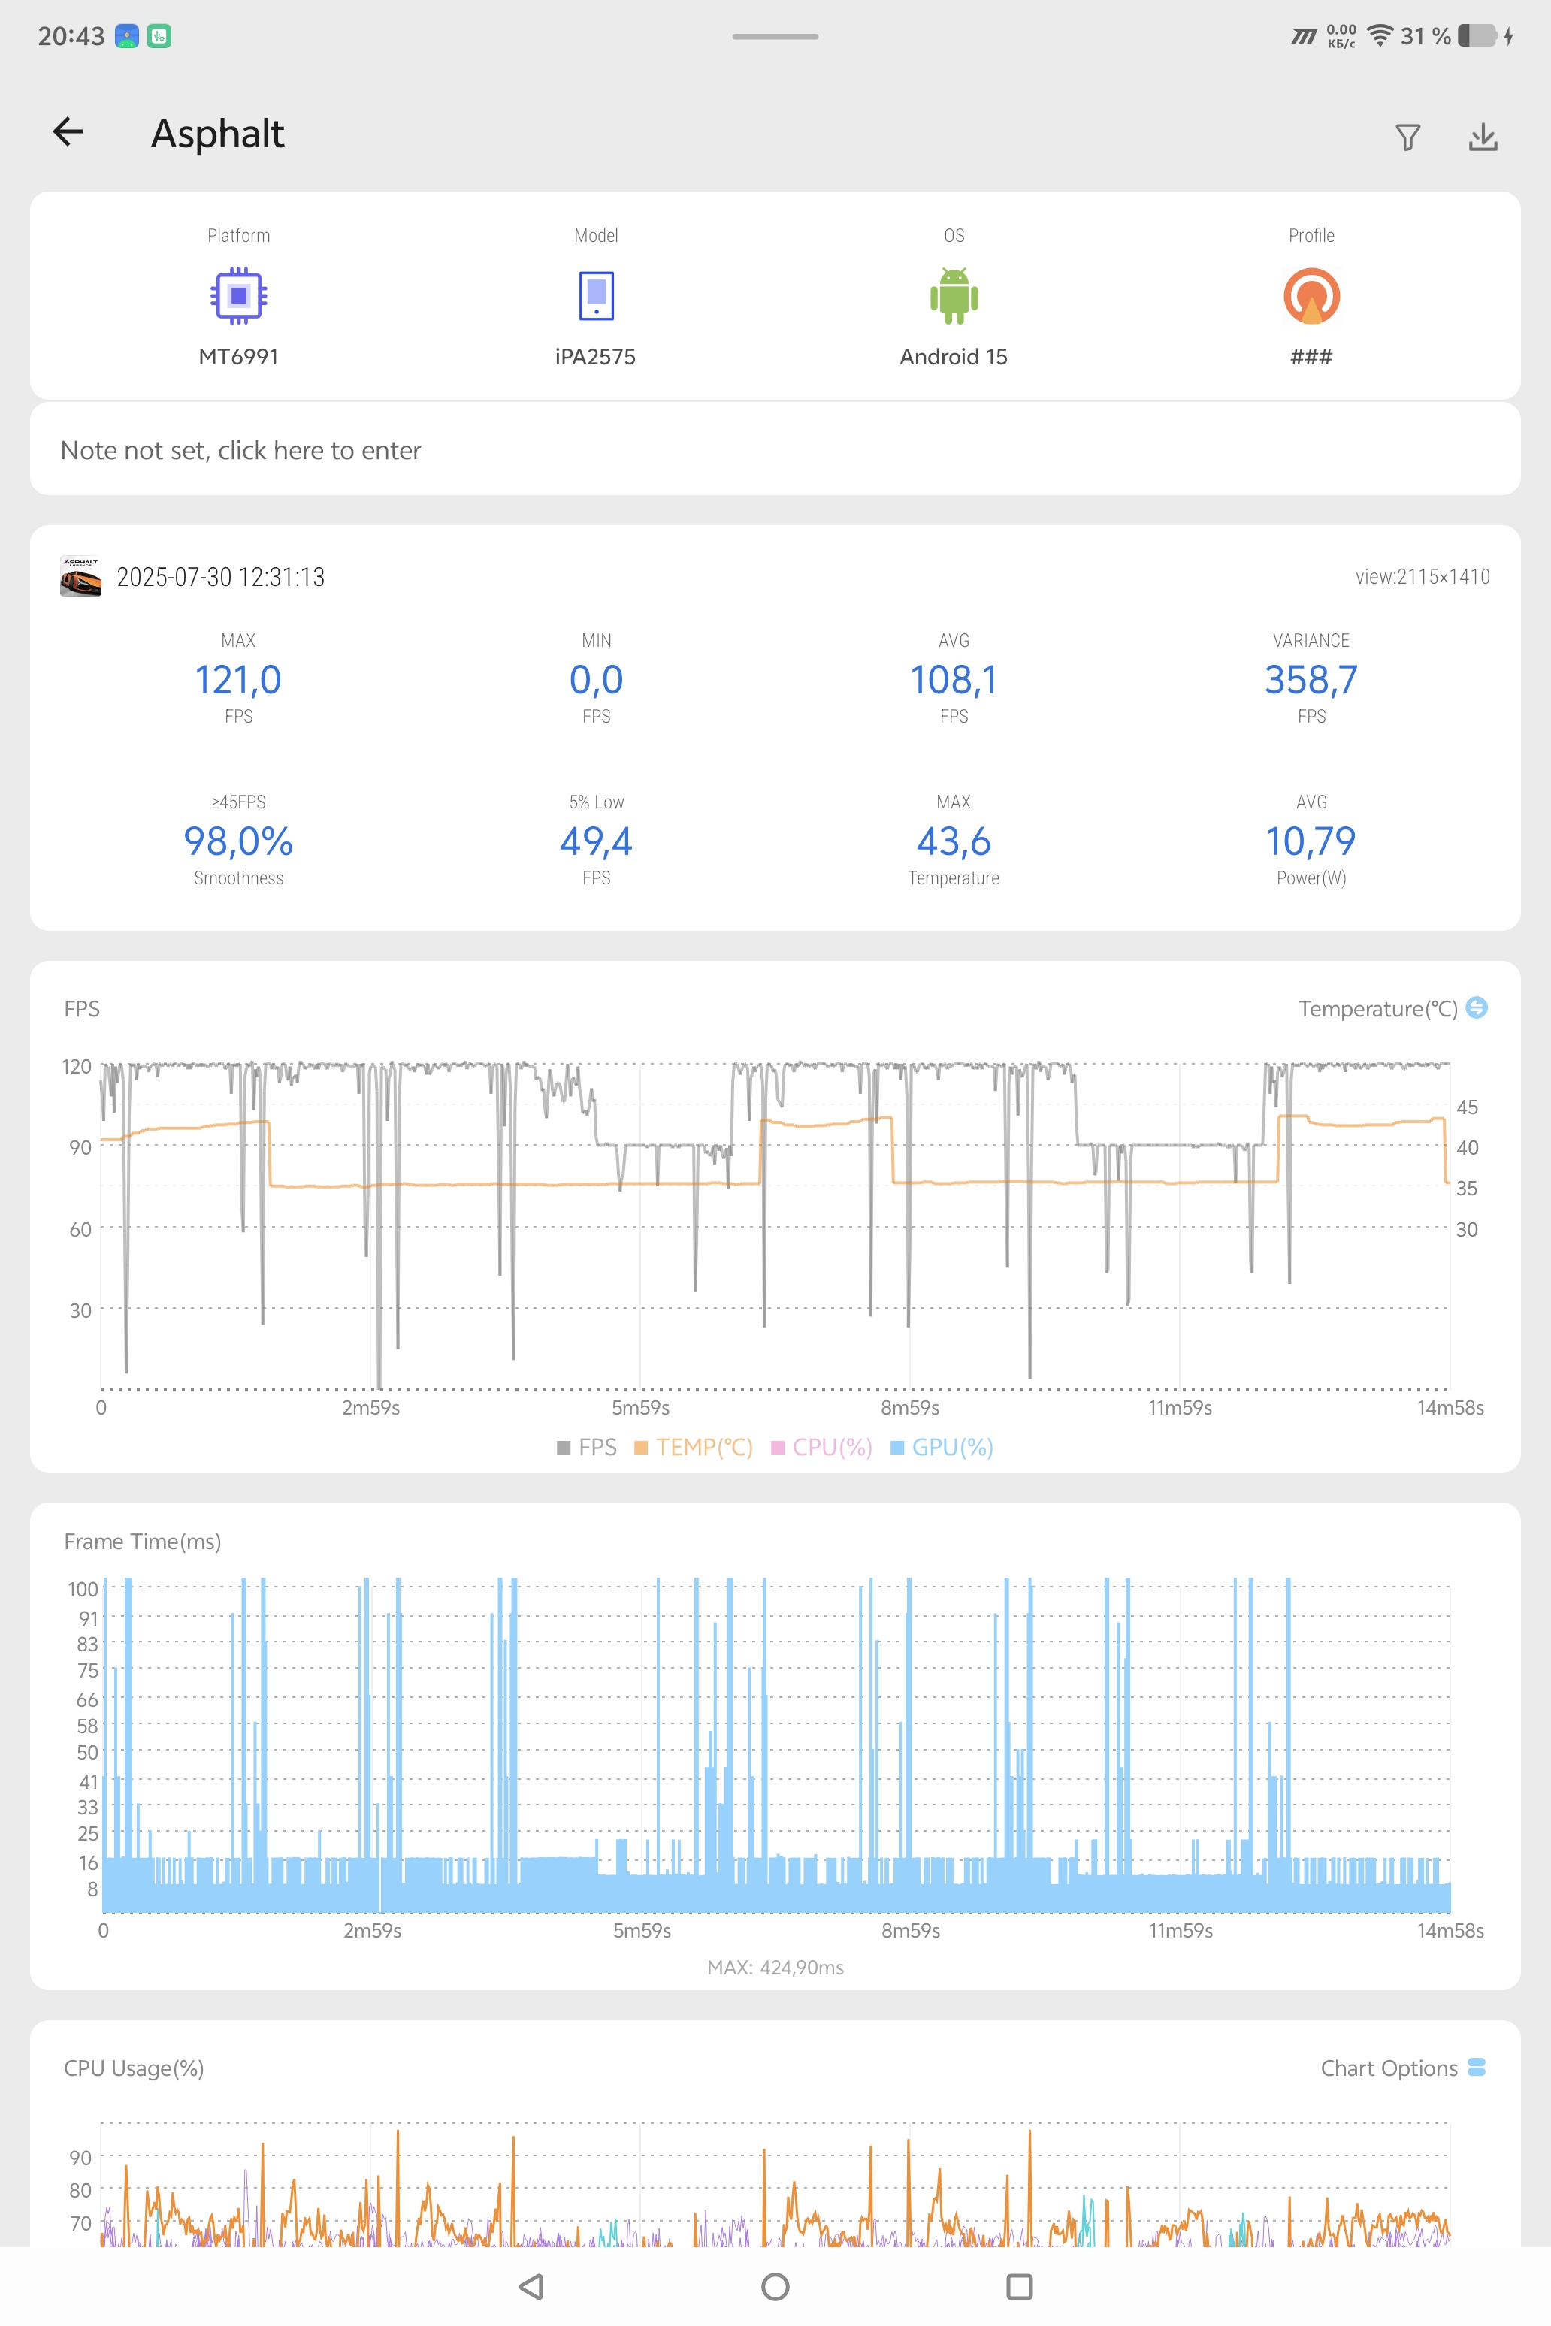
Task: Tap the Asphalt page title
Action: coord(218,134)
